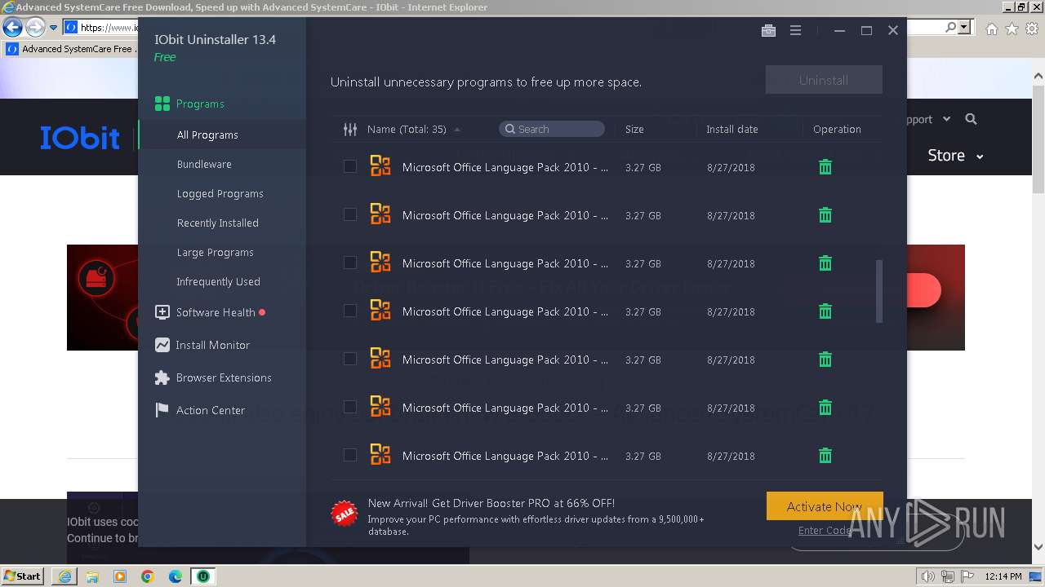1045x587 pixels.
Task: Open the address bar dropdown in Internet Explorer
Action: point(965,27)
